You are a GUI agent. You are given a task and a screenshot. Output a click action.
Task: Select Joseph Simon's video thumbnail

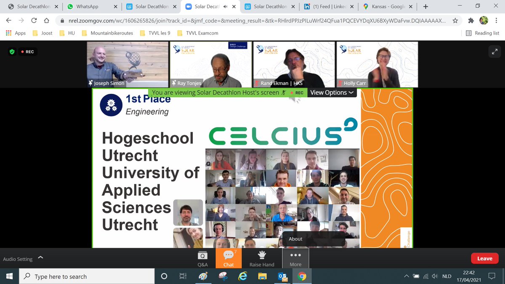127,64
